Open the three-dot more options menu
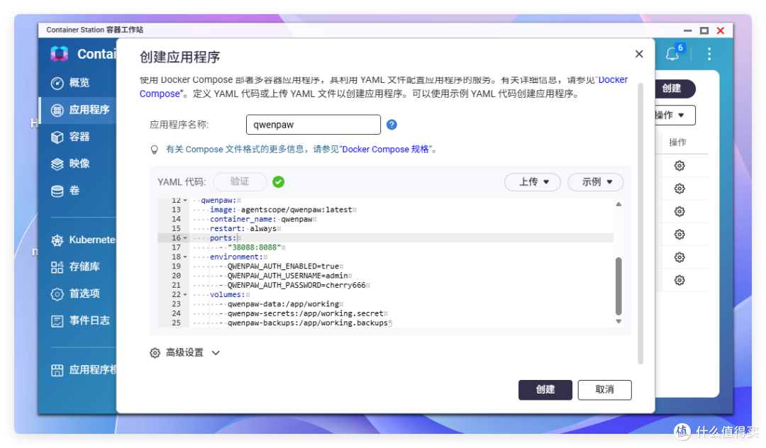 coord(709,54)
